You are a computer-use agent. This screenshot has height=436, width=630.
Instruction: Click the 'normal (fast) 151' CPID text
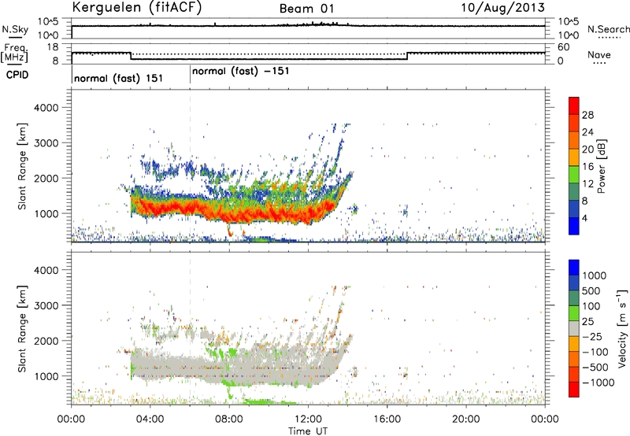119,78
